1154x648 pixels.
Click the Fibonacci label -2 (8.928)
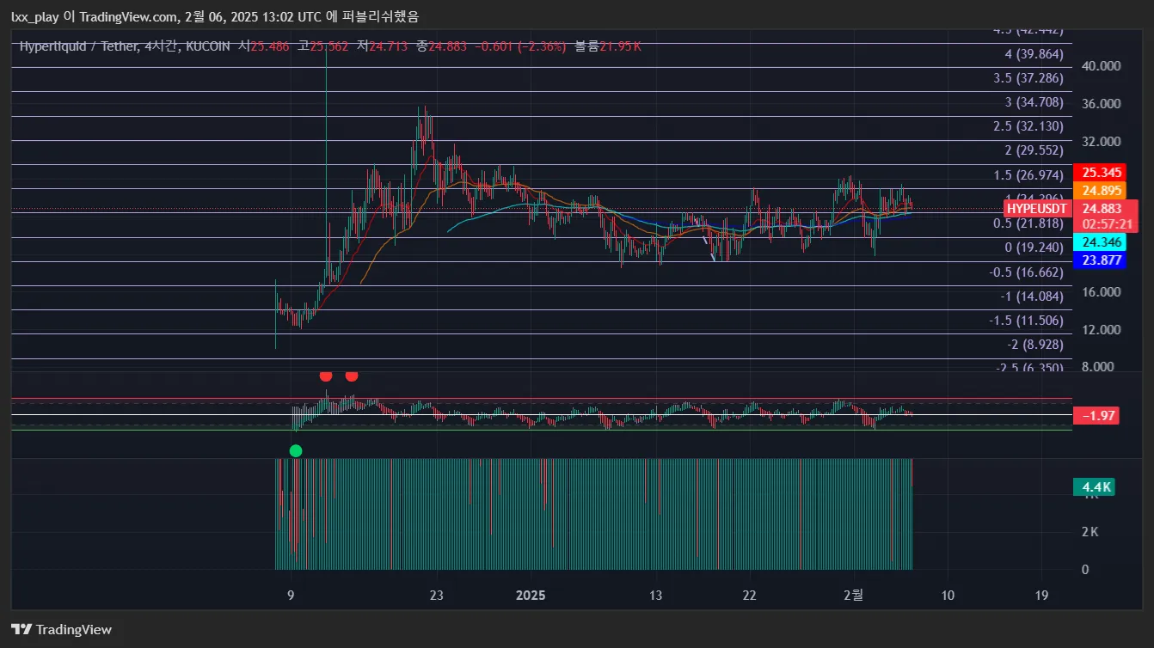[1035, 345]
